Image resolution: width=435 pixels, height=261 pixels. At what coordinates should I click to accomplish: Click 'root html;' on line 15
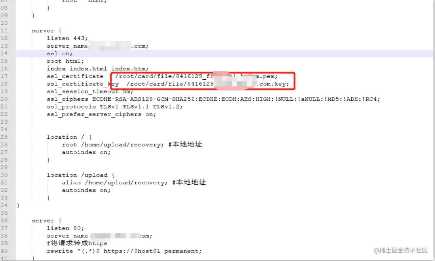coord(65,61)
